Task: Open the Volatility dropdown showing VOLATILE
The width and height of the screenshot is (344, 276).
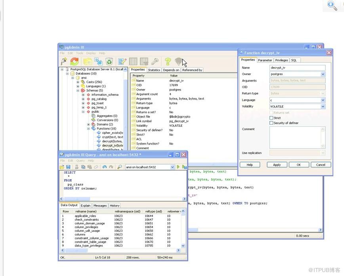Action: 323,106
